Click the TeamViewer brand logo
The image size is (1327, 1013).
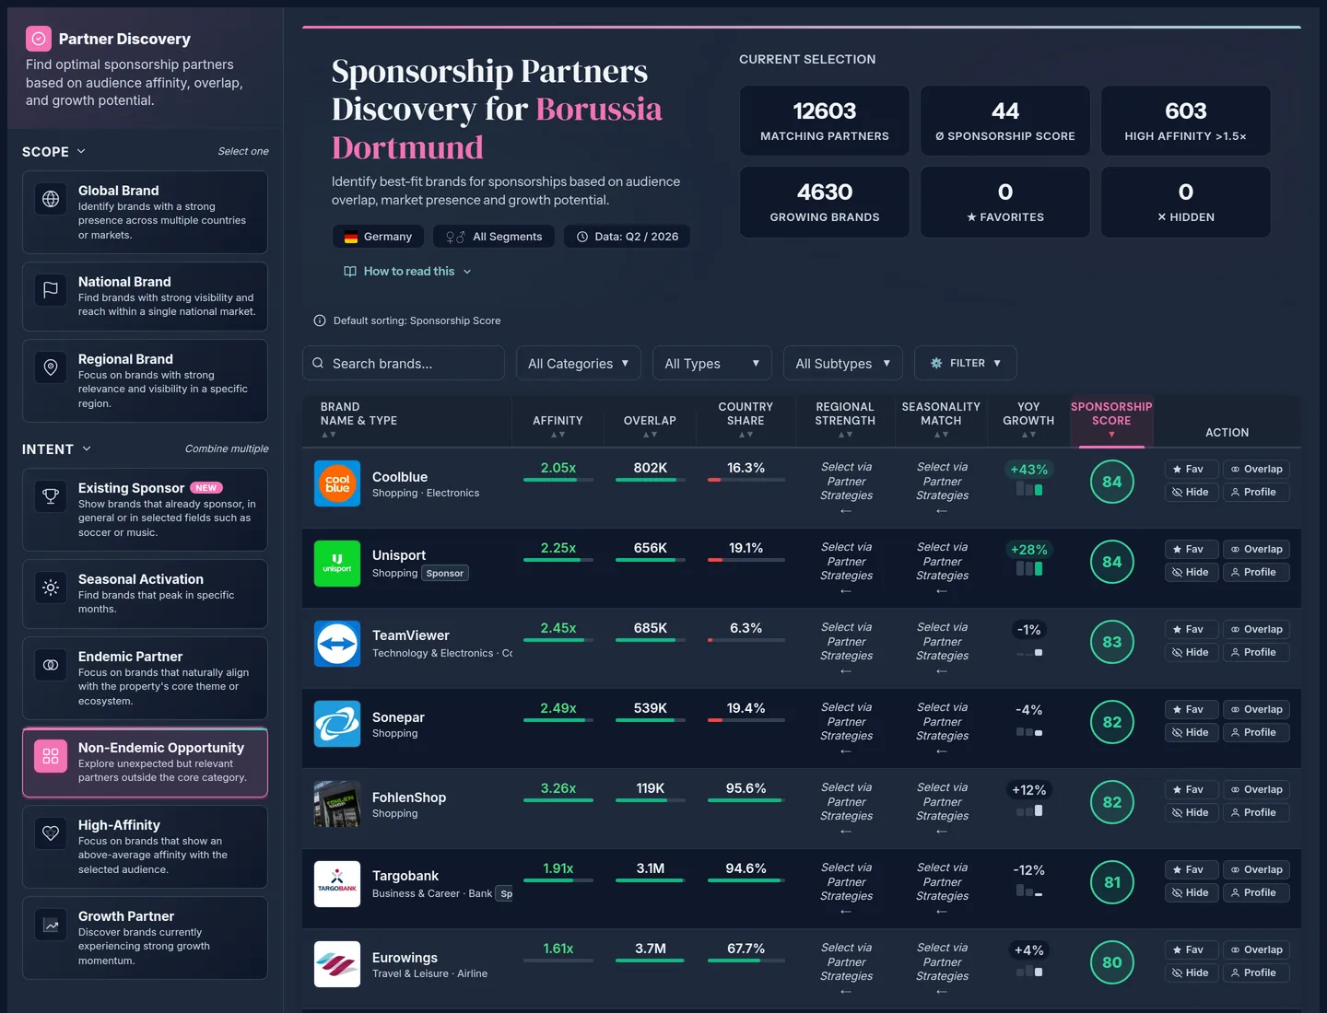pos(337,644)
